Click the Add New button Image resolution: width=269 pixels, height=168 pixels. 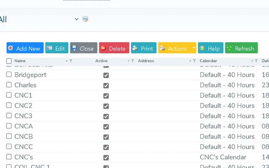[x=25, y=48]
